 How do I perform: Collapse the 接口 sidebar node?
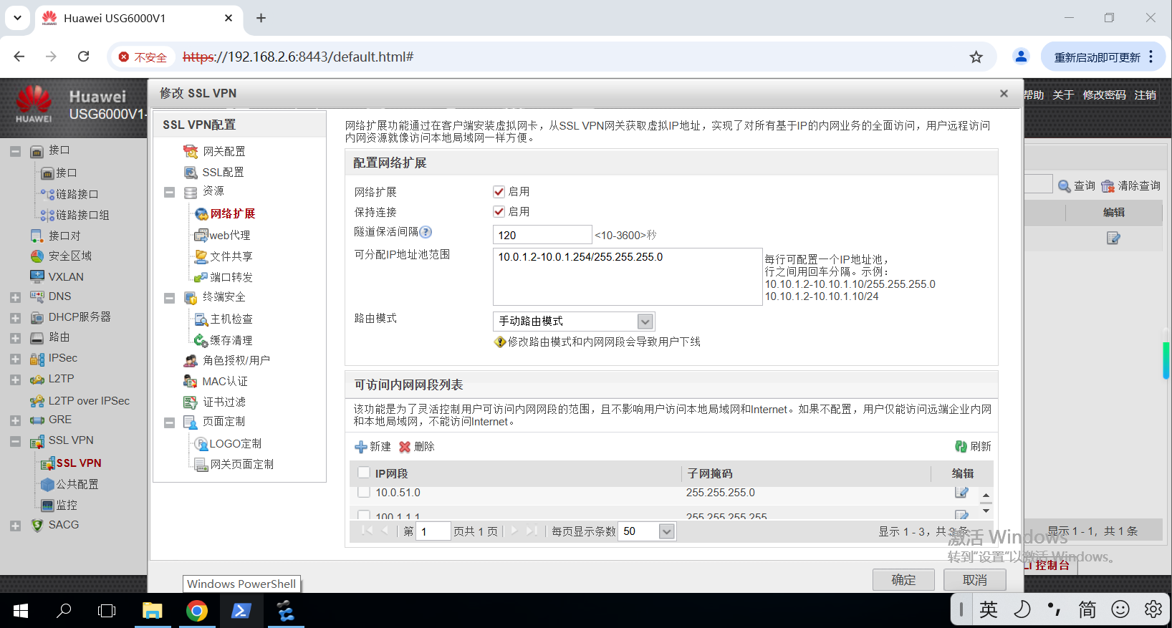(x=15, y=151)
